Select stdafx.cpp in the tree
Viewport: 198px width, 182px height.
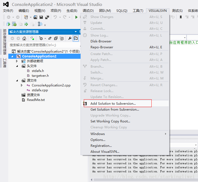pos(40,90)
